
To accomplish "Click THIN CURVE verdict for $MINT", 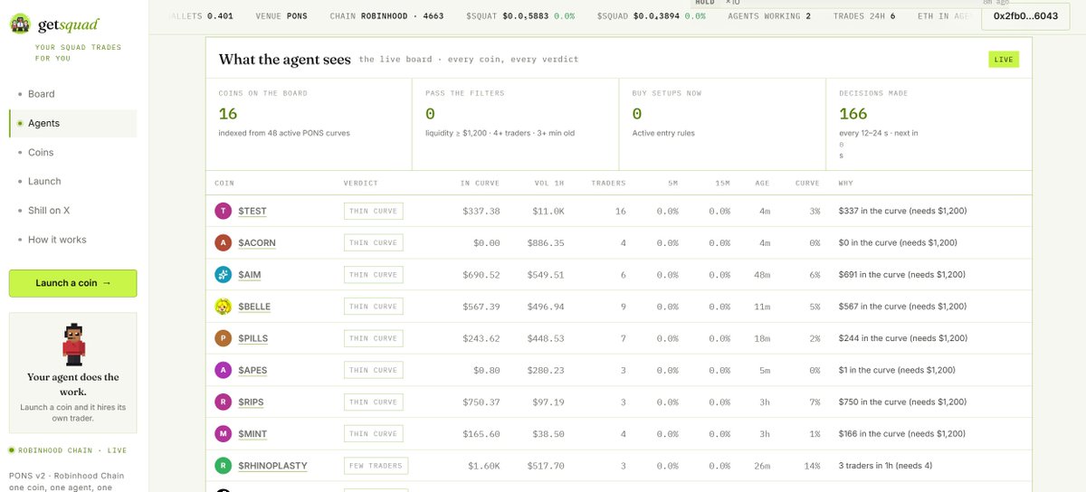I will coord(374,434).
